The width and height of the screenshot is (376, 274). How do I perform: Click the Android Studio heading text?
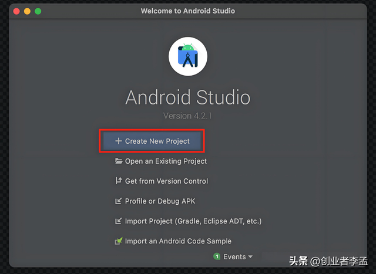point(188,97)
